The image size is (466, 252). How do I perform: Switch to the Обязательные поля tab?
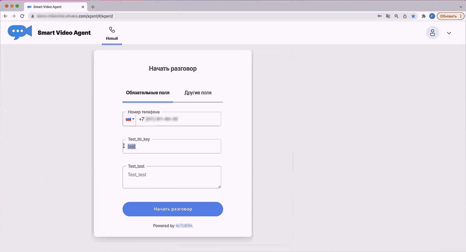[x=148, y=93]
